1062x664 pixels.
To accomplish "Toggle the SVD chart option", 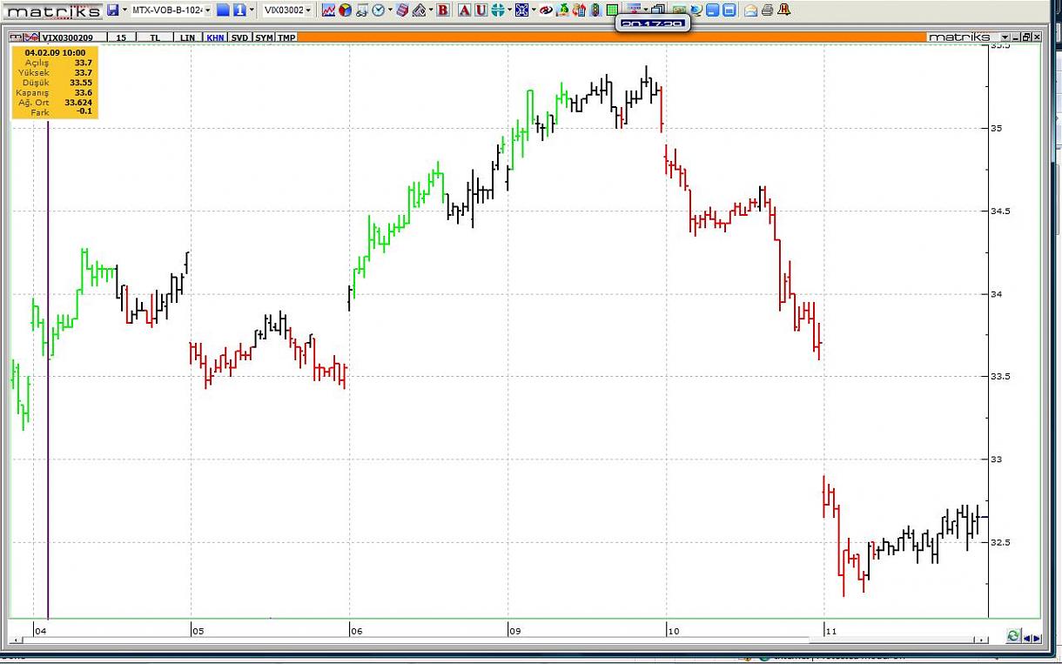I will pyautogui.click(x=239, y=37).
